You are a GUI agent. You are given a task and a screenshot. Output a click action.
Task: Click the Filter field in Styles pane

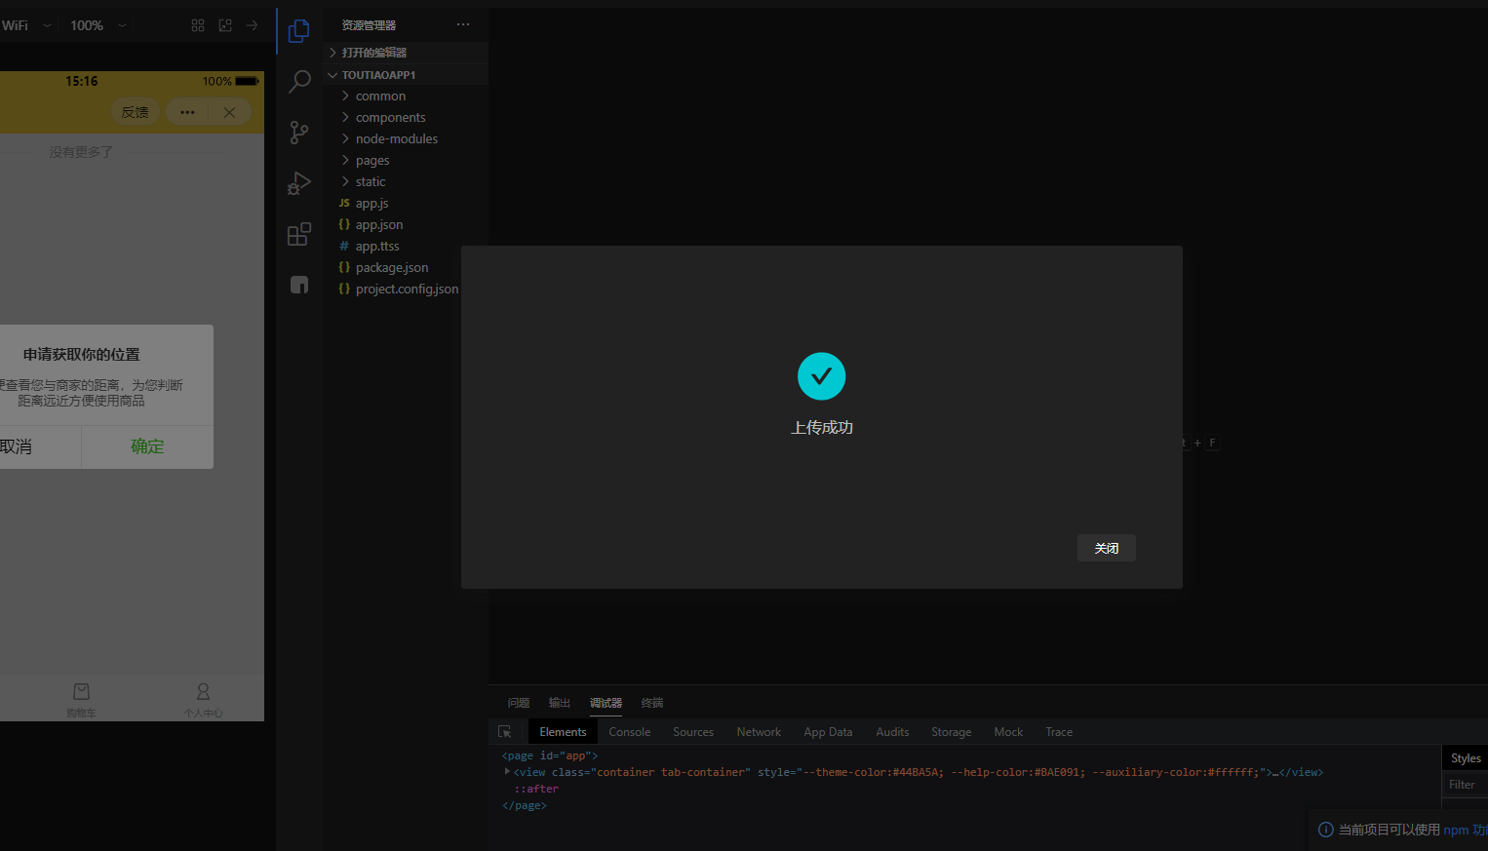(x=1466, y=785)
